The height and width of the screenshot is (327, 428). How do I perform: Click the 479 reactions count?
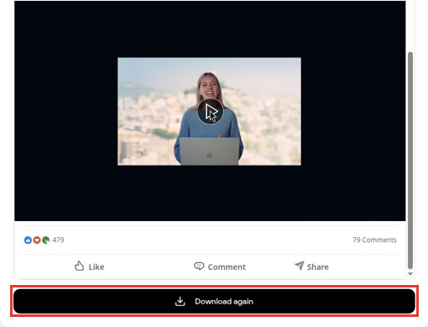(x=58, y=240)
